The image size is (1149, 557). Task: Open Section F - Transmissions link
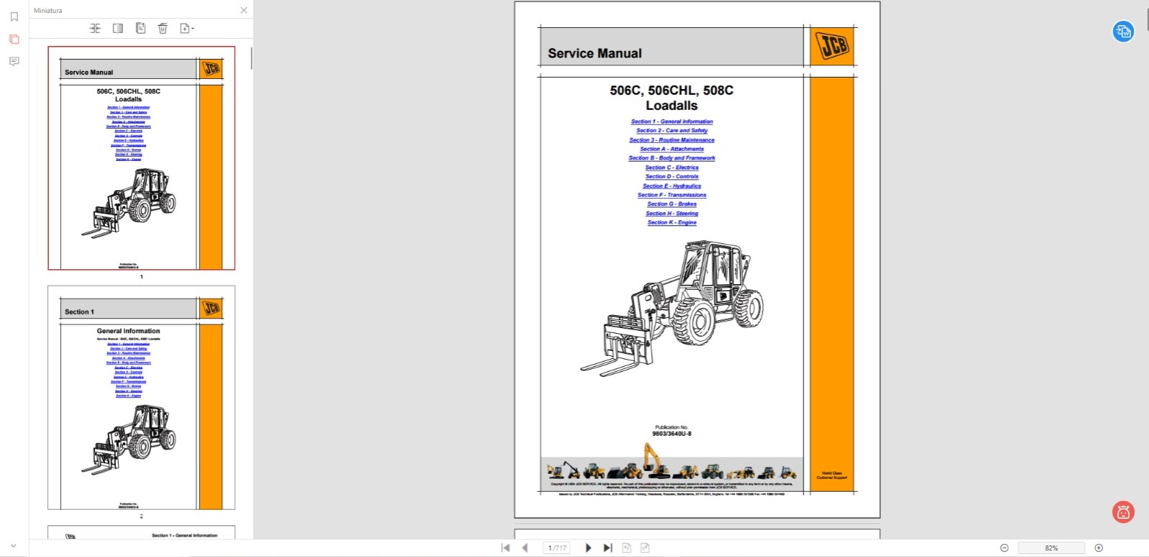tap(672, 195)
